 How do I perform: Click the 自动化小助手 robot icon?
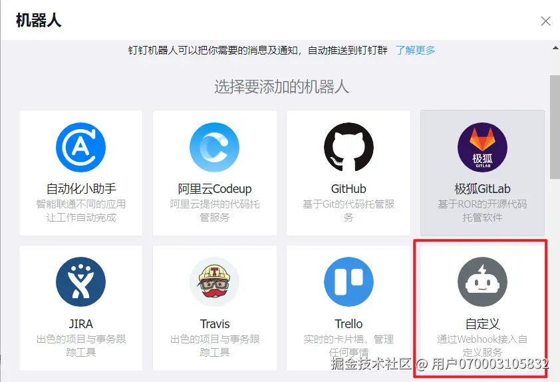pyautogui.click(x=80, y=147)
